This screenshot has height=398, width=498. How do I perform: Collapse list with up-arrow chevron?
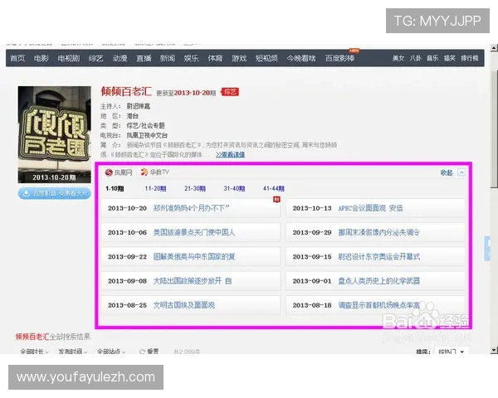pos(461,172)
